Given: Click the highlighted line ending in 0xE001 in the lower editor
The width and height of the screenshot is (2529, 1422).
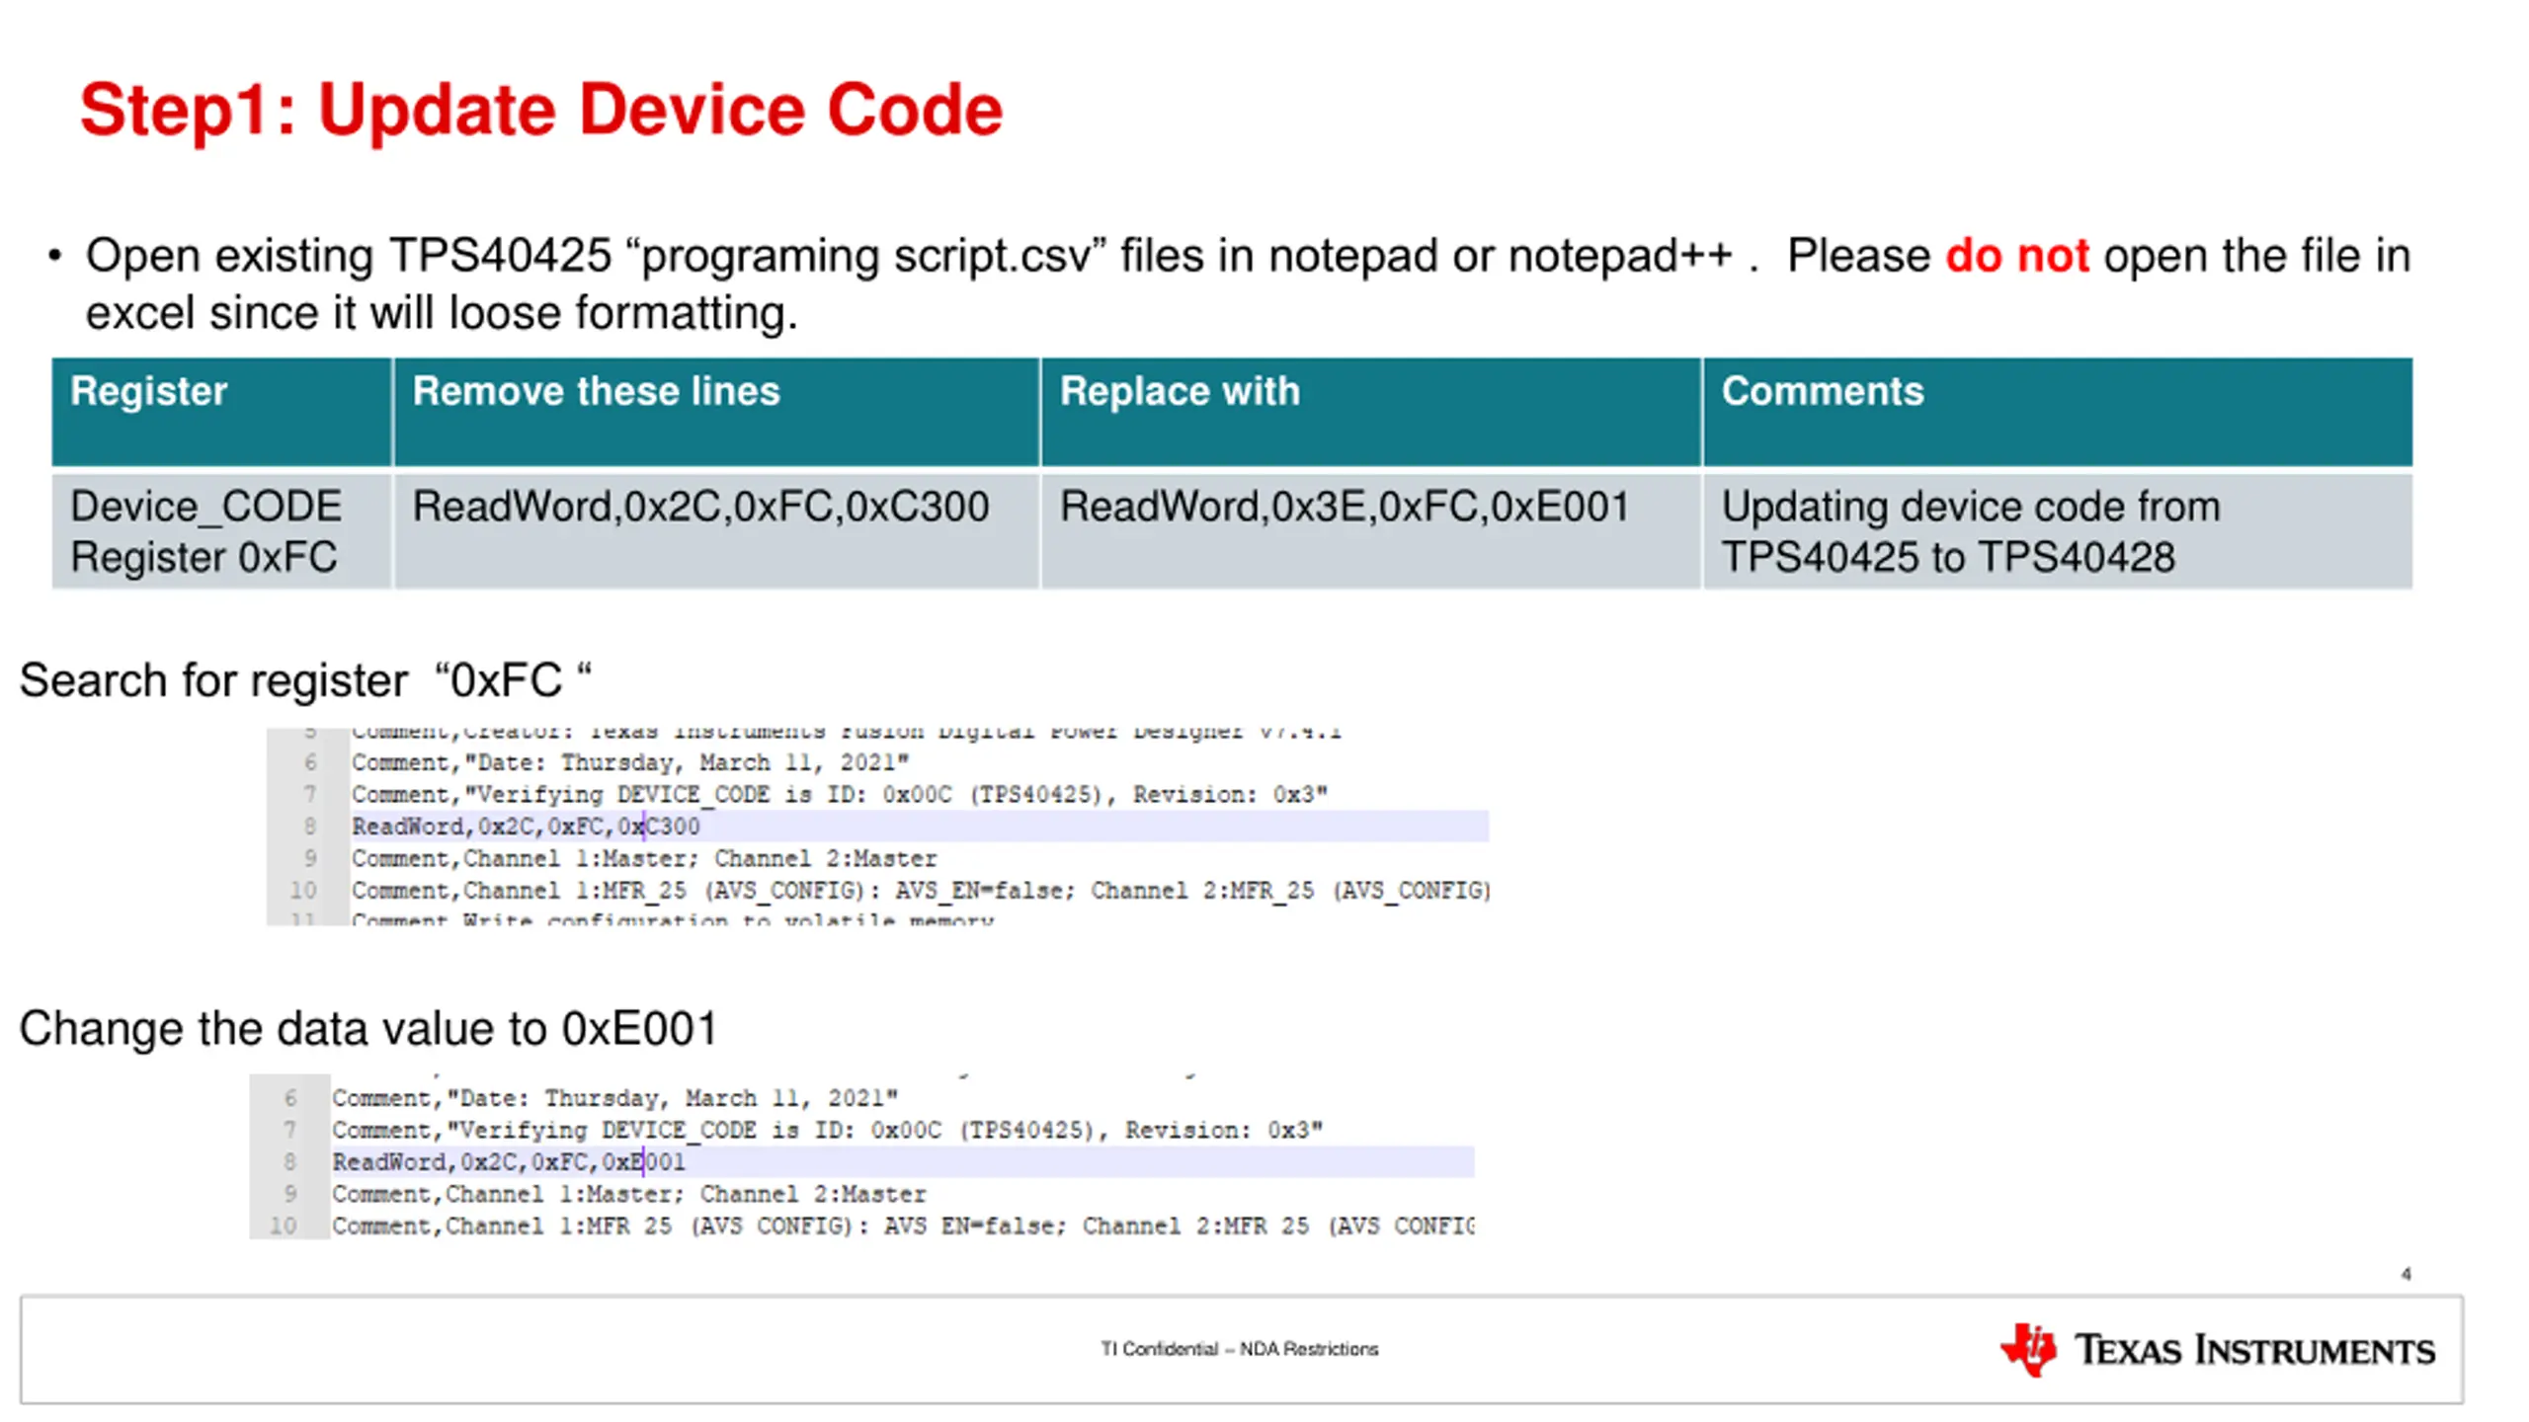Looking at the screenshot, I should pyautogui.click(x=903, y=1162).
